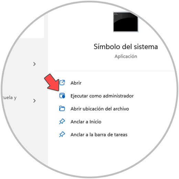Select Abrir ubicación del archivo
Image resolution: width=179 pixels, height=179 pixels.
point(99,109)
